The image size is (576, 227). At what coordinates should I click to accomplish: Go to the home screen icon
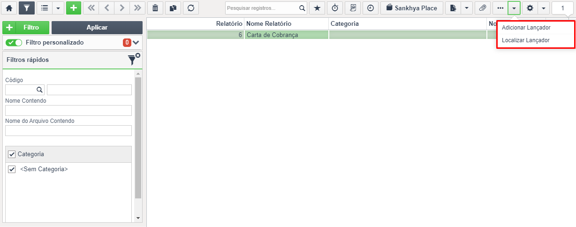(9, 8)
